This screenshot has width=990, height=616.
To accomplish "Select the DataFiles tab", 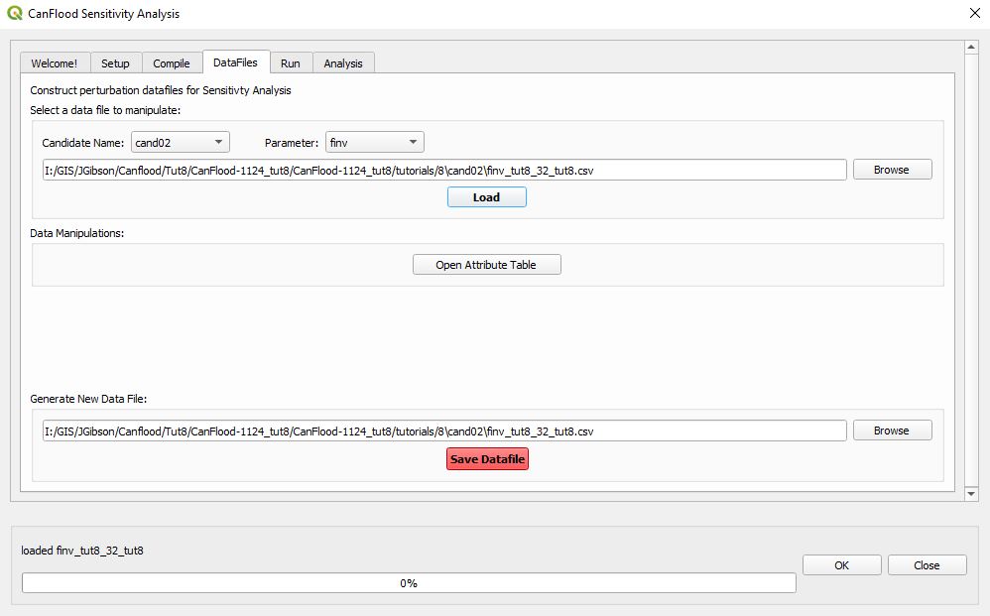I will click(235, 62).
